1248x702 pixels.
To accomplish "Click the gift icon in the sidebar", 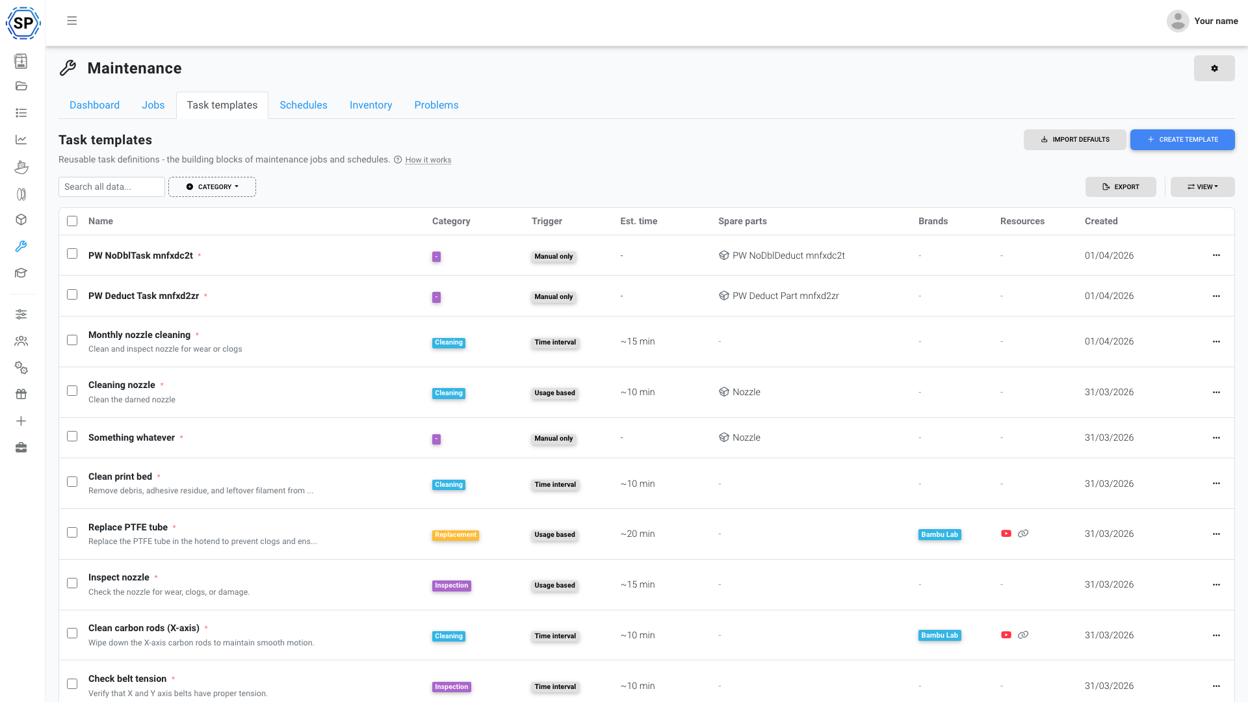I will click(x=21, y=394).
